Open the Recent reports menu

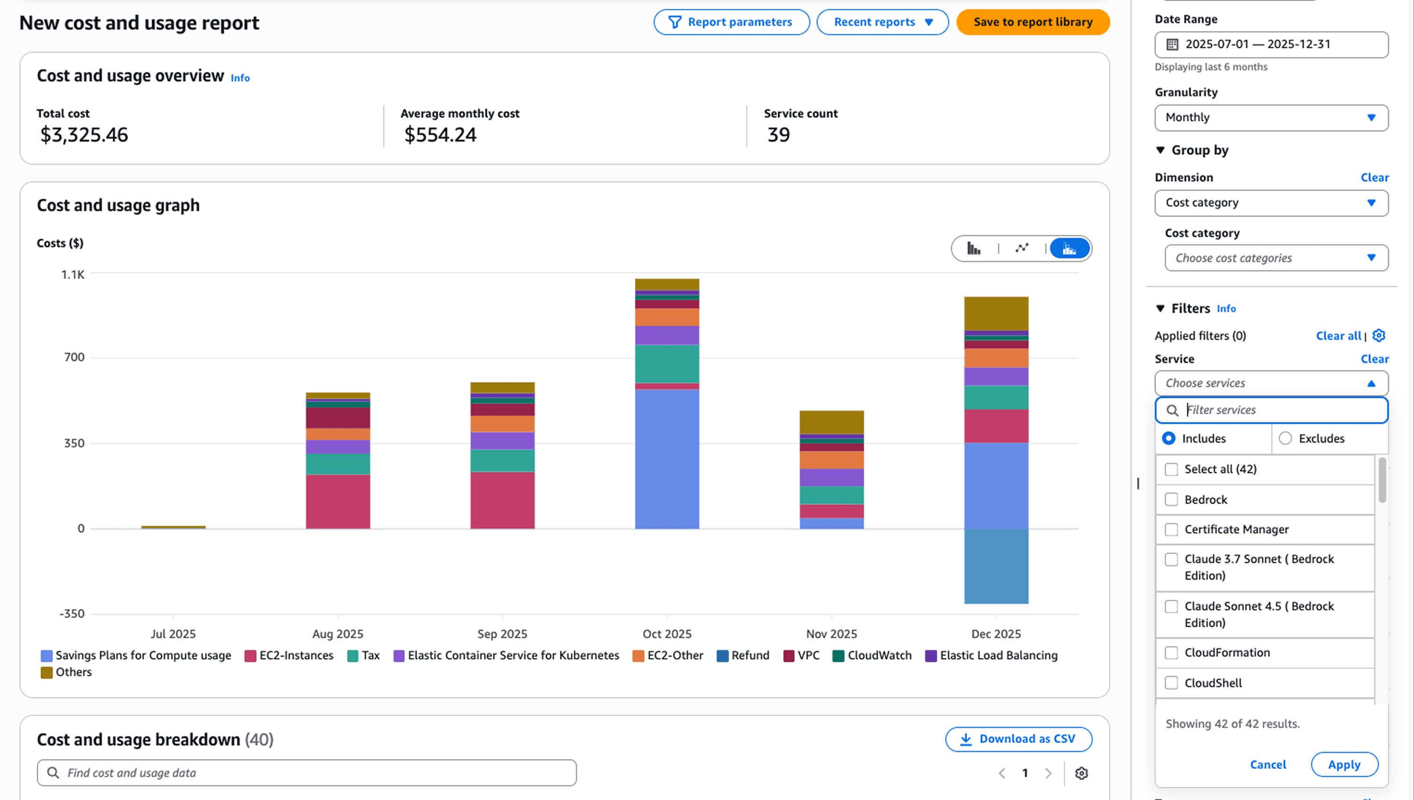click(882, 23)
